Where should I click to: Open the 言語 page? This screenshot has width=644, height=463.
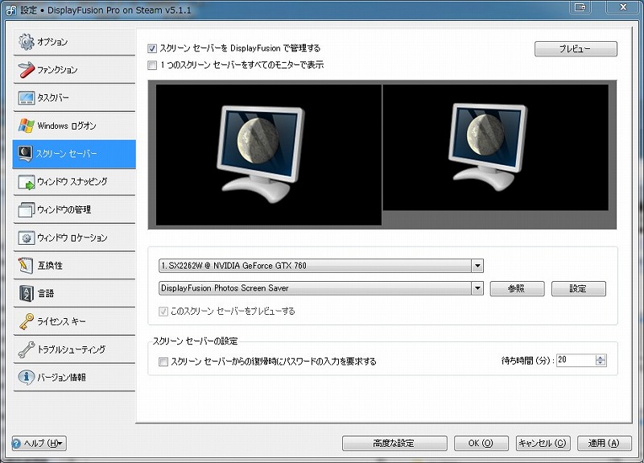[x=74, y=293]
